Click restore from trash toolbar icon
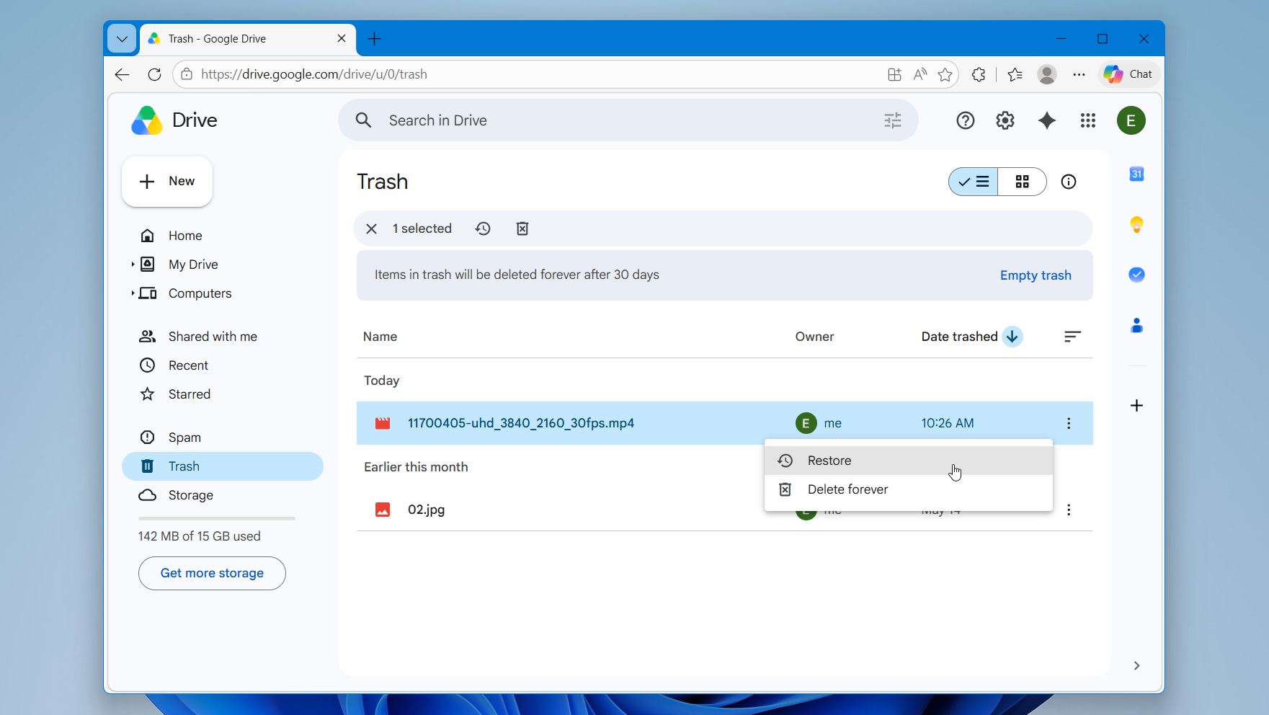The image size is (1269, 715). [x=483, y=228]
